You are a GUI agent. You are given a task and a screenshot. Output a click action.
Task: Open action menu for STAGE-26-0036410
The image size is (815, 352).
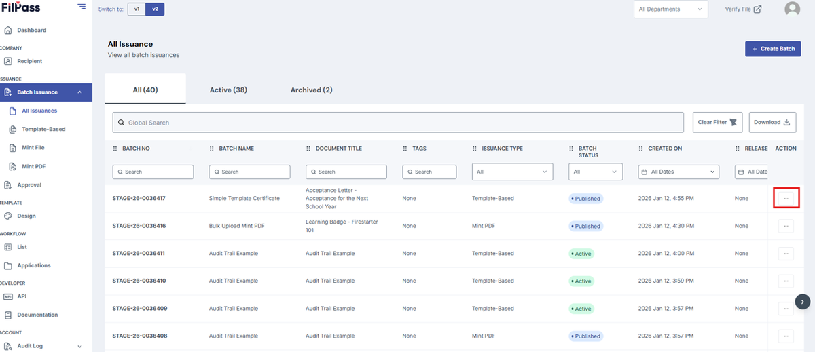coord(786,281)
